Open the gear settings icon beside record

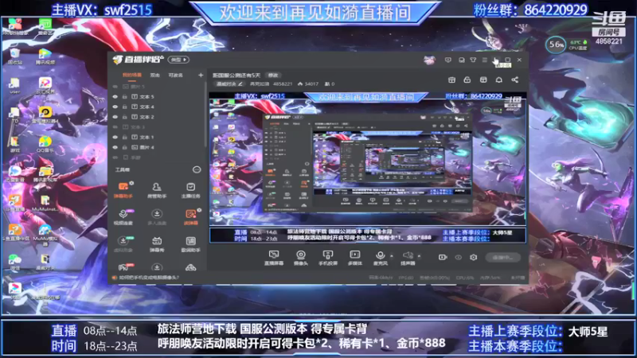(x=473, y=257)
